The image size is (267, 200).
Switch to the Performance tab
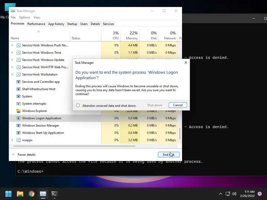pyautogui.click(x=36, y=24)
